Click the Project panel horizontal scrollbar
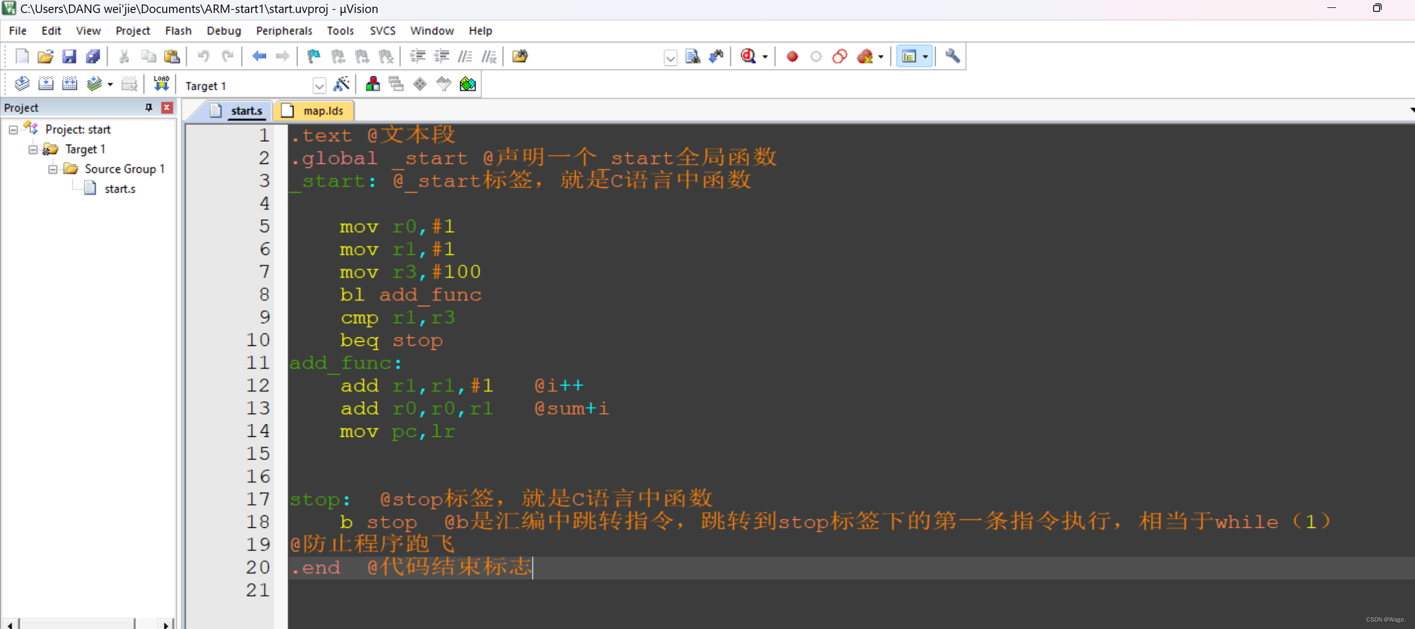The width and height of the screenshot is (1415, 629). [x=77, y=624]
